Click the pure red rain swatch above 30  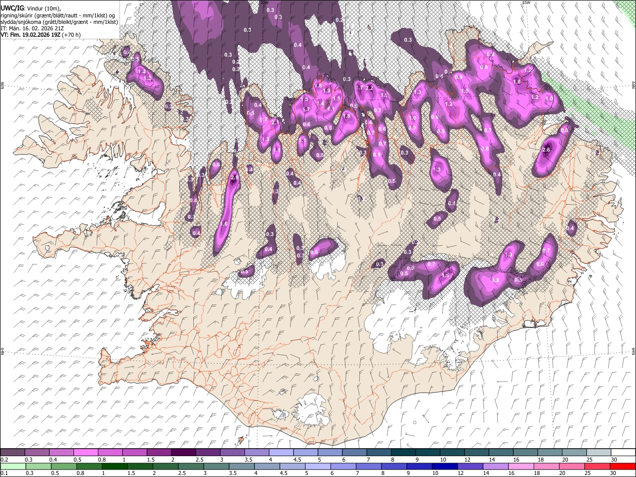(x=622, y=466)
